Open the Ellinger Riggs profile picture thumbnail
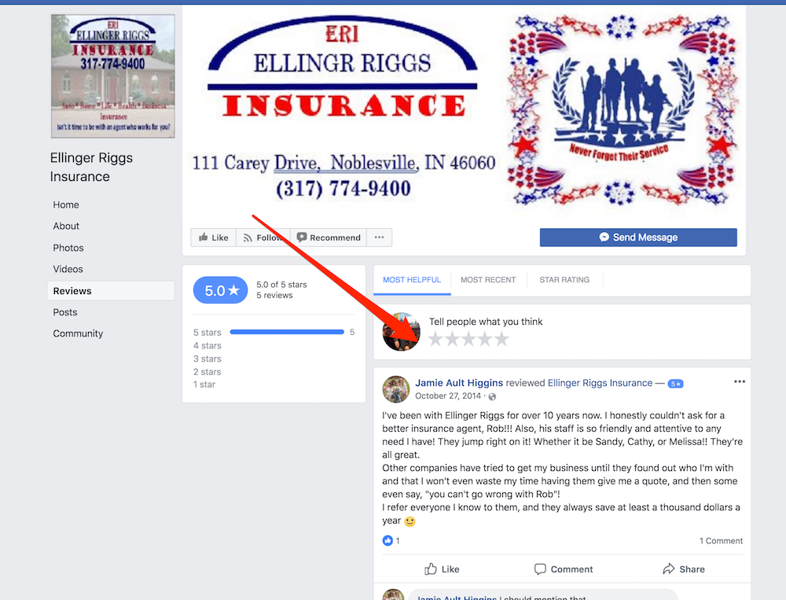The width and height of the screenshot is (786, 600). coord(113,76)
